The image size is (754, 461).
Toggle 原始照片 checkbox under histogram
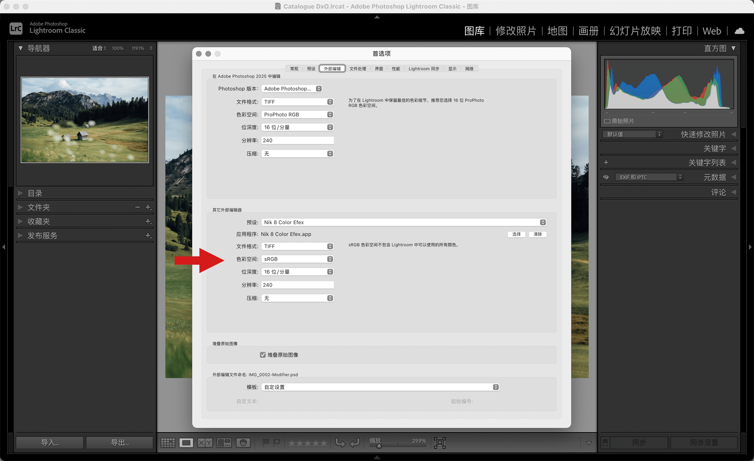607,121
